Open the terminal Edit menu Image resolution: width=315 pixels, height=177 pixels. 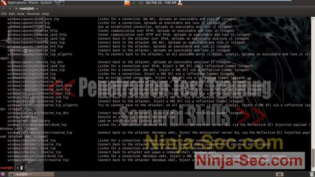tap(12, 14)
